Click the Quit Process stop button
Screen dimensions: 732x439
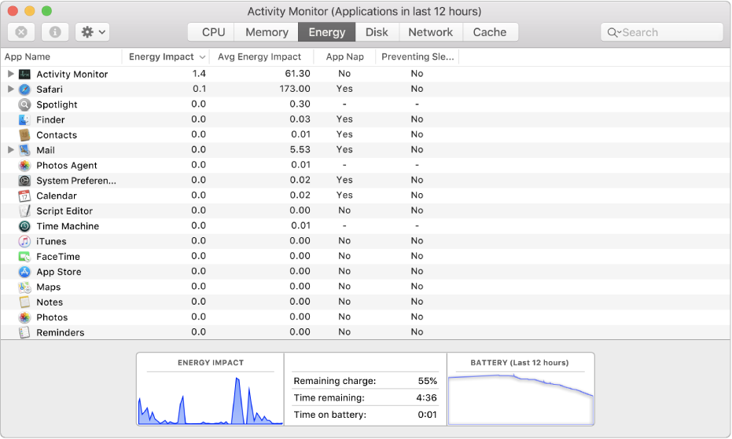(x=21, y=32)
